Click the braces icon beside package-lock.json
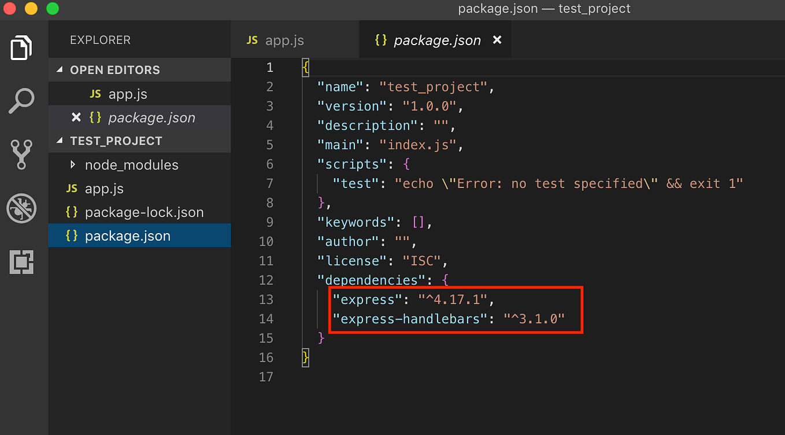 pyautogui.click(x=72, y=212)
